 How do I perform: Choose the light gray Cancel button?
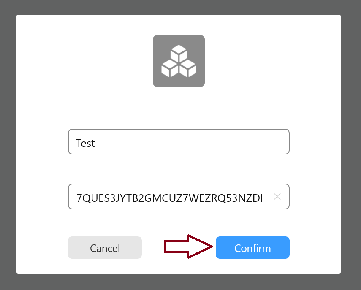105,247
